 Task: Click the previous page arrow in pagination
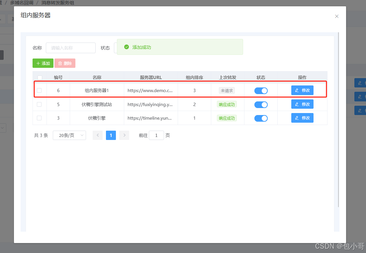[98, 135]
